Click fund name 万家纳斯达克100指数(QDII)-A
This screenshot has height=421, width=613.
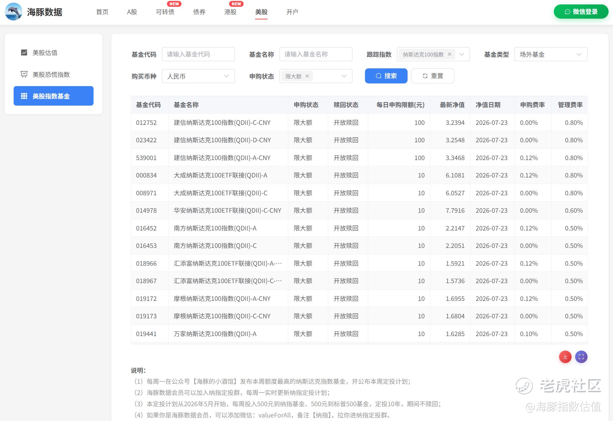[215, 334]
